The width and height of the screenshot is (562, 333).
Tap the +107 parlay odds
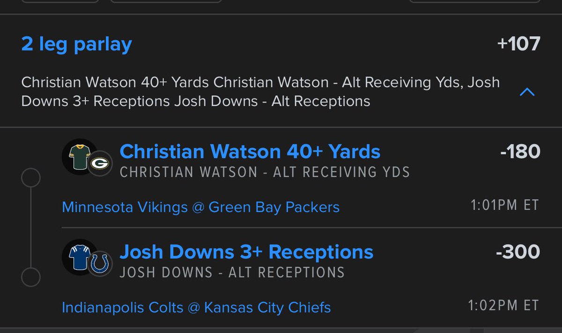point(519,45)
